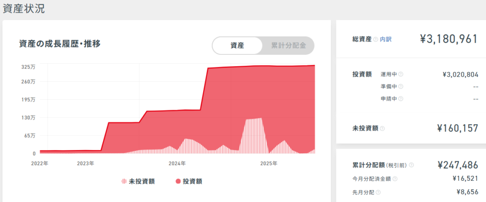Viewport: 486px width, 202px height.
Task: Click the 申請中 question mark icon
Action: point(401,99)
